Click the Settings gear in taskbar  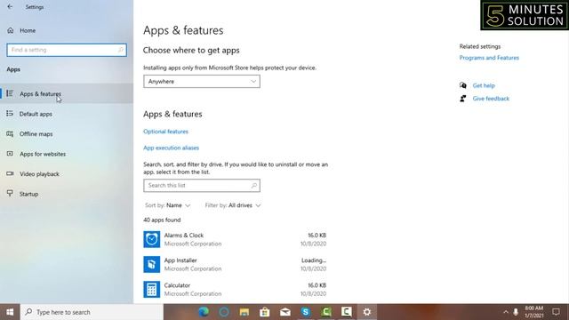point(367,312)
